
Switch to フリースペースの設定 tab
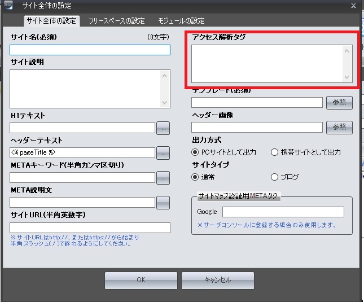tap(116, 21)
